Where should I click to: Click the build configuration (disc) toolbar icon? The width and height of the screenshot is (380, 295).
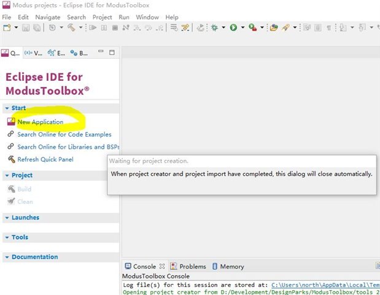coord(52,28)
